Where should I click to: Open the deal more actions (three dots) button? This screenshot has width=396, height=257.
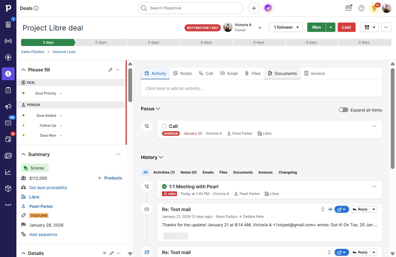click(x=386, y=27)
